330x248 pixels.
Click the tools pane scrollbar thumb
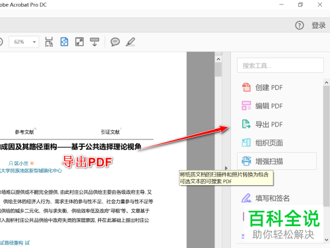click(x=326, y=146)
